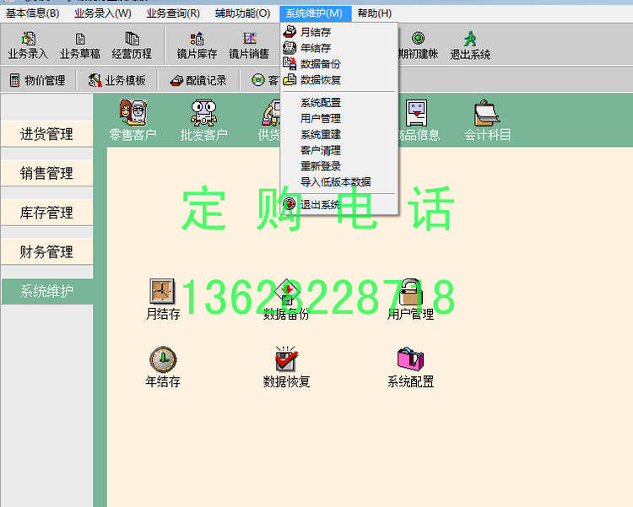Choose 数据备份 from the open menu
The image size is (633, 507).
(320, 64)
